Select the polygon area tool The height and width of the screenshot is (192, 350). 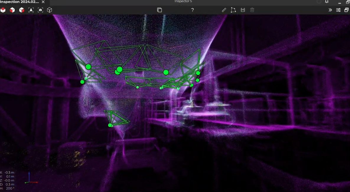click(233, 10)
